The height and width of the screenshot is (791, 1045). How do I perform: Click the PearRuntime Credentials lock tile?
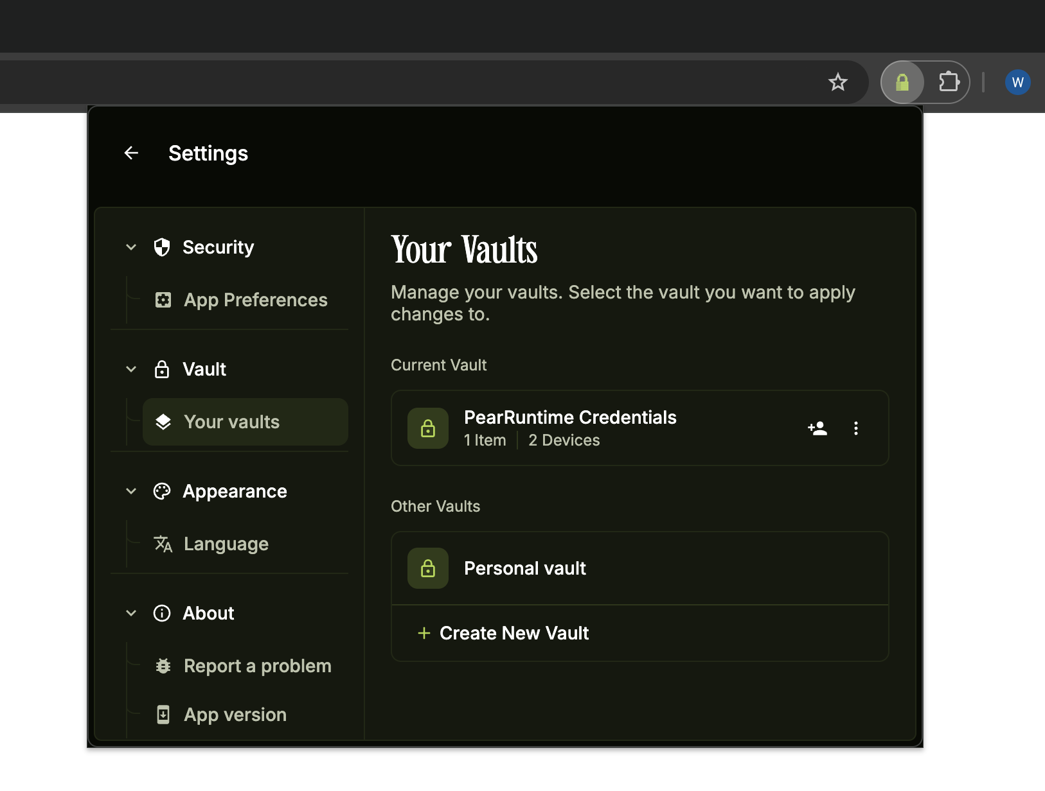coord(428,428)
